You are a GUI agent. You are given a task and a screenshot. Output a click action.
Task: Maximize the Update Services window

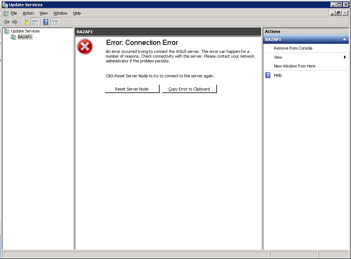339,5
